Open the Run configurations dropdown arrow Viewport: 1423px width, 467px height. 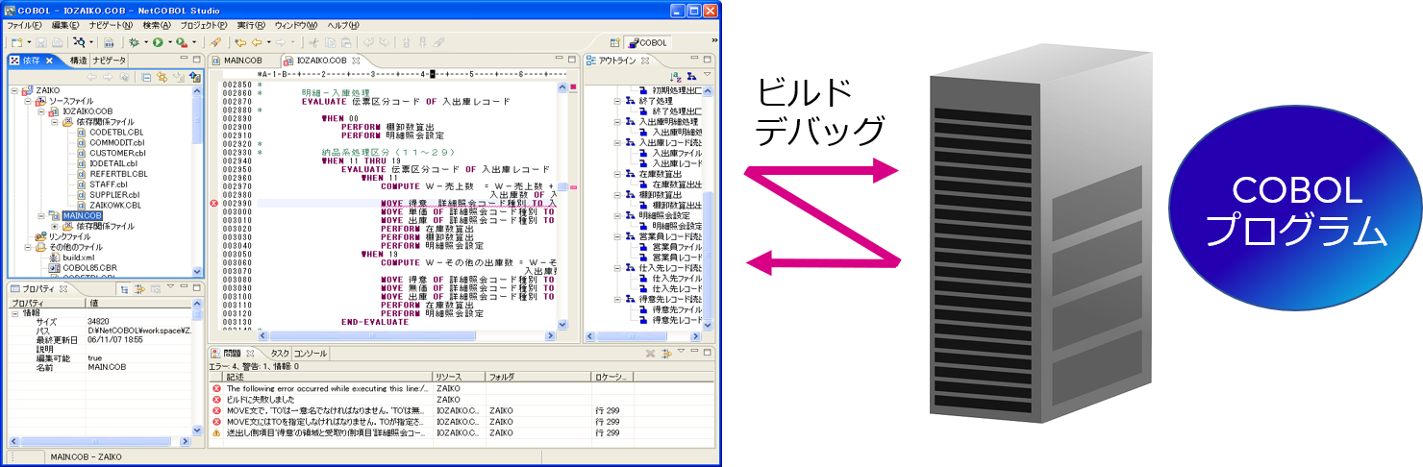coord(169,43)
